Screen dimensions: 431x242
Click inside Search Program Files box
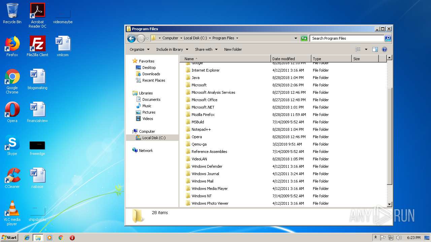pyautogui.click(x=347, y=38)
